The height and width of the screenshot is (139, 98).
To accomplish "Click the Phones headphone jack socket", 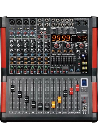I will tap(84, 108).
